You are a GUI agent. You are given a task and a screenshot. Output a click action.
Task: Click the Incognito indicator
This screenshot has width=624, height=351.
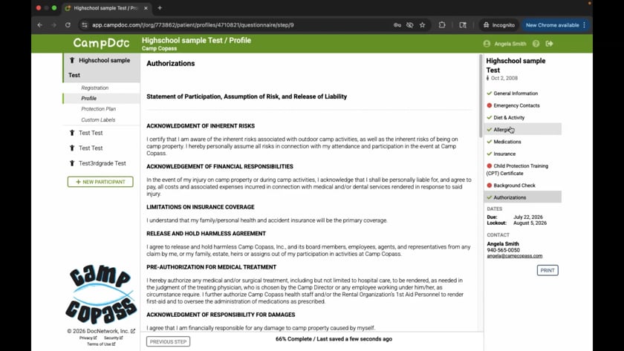(499, 25)
